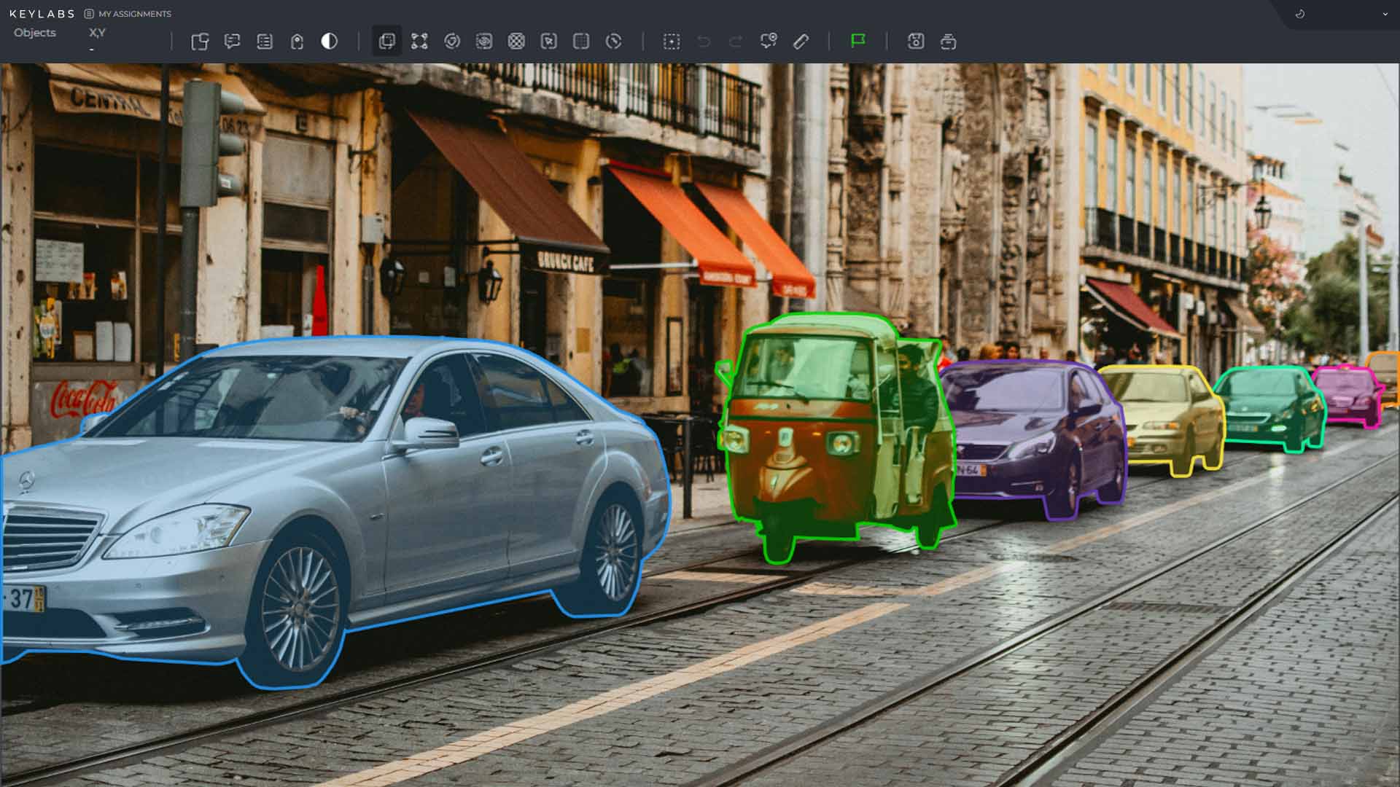Select the smart segmentation tool
The width and height of the screenshot is (1400, 787).
(x=453, y=42)
